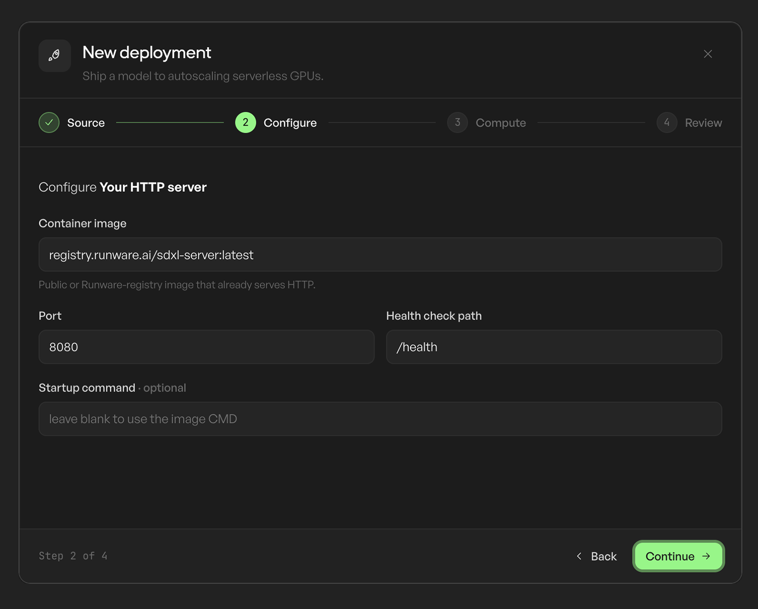Click the "Health check path" label
This screenshot has width=758, height=609.
coord(434,316)
